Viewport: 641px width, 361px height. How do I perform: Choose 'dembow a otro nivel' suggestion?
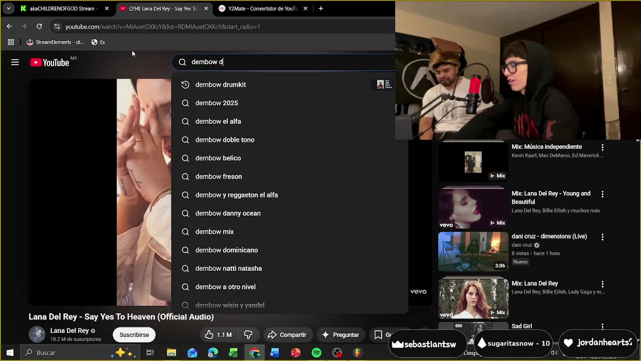[x=289, y=287]
